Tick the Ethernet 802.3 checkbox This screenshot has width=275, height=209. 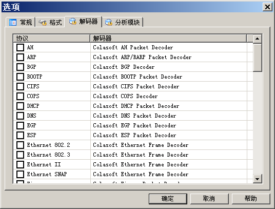(20, 155)
